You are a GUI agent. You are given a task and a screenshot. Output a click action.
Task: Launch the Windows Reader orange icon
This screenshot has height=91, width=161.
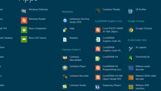pyautogui.click(x=24, y=20)
